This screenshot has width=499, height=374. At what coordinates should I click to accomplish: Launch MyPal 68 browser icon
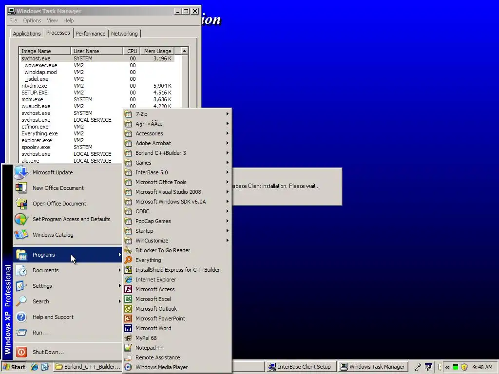click(x=128, y=338)
